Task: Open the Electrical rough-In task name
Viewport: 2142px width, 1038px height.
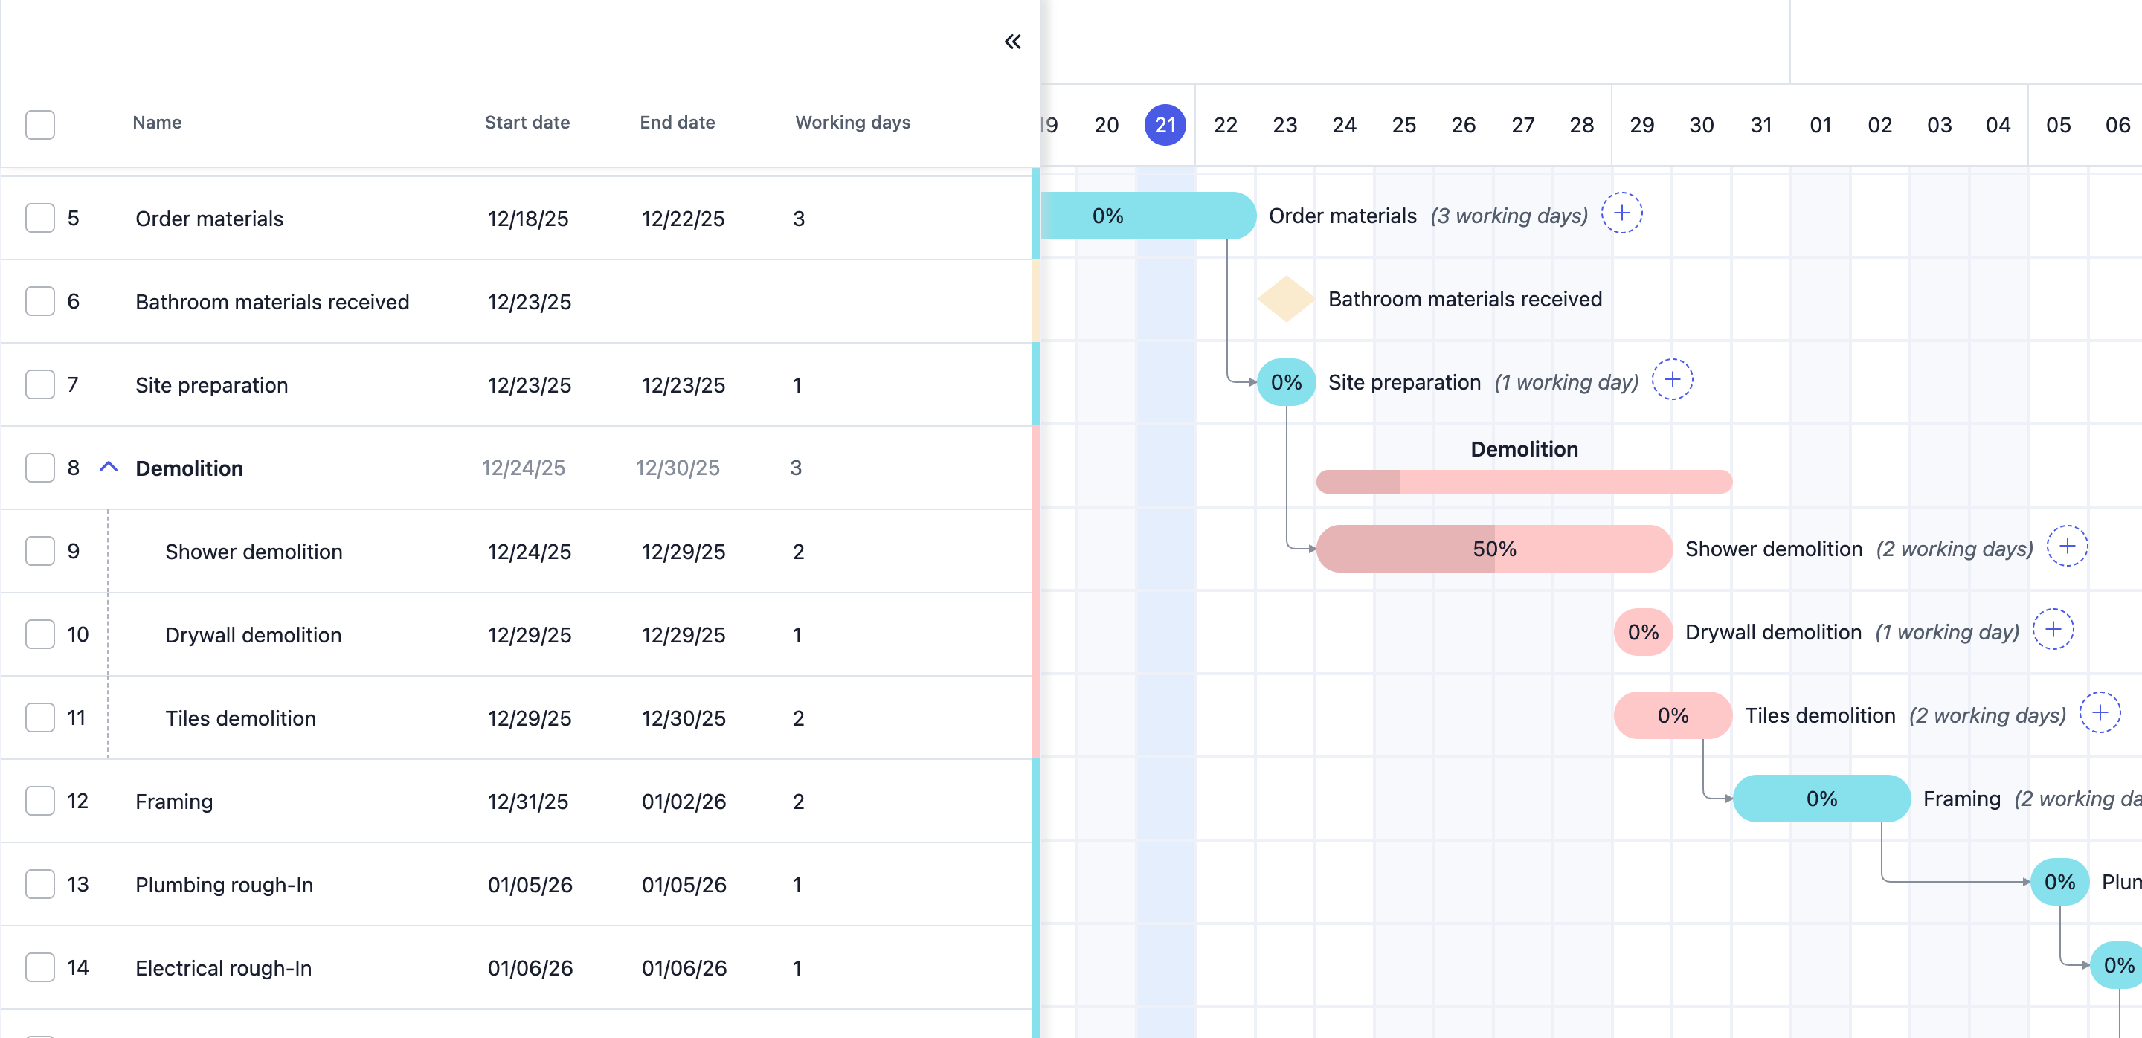Action: [x=224, y=967]
